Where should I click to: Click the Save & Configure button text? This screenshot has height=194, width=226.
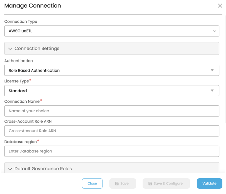tap(168, 183)
